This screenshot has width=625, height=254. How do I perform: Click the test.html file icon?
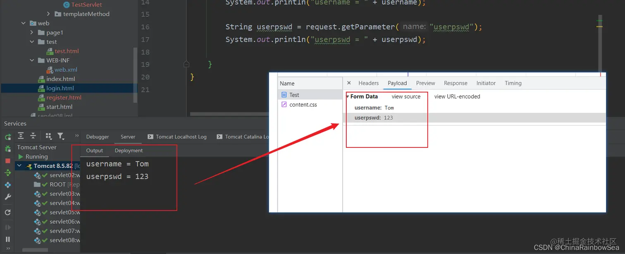click(50, 51)
